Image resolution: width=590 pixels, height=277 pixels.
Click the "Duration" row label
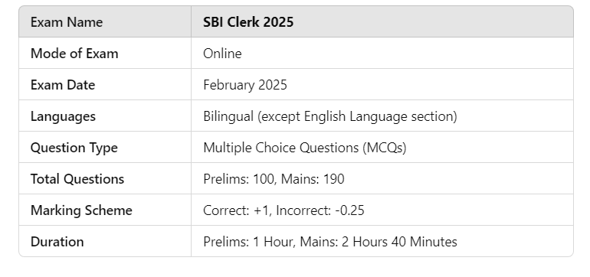coord(57,242)
